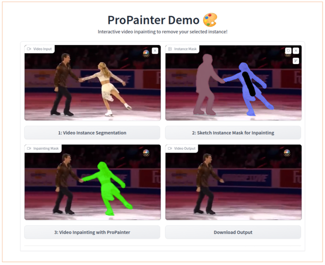This screenshot has height=265, width=325.
Task: Click the Video Input preview of skaters
Action: tap(92, 83)
